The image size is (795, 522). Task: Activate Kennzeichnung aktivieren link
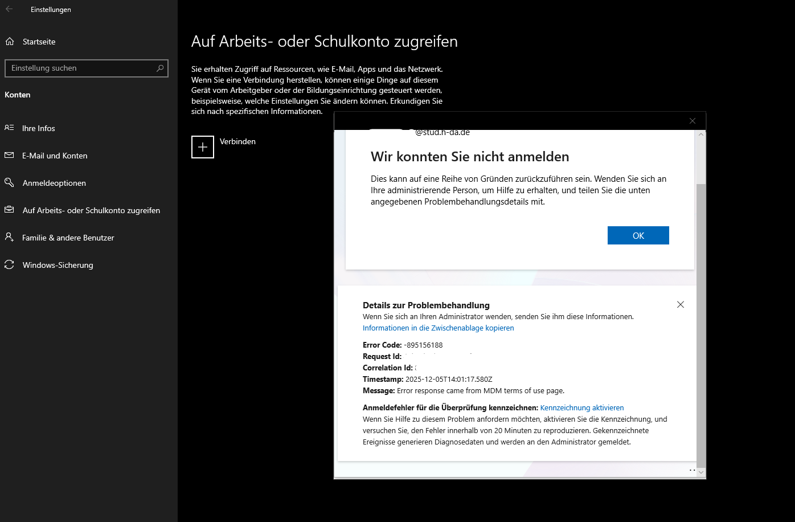pyautogui.click(x=582, y=407)
